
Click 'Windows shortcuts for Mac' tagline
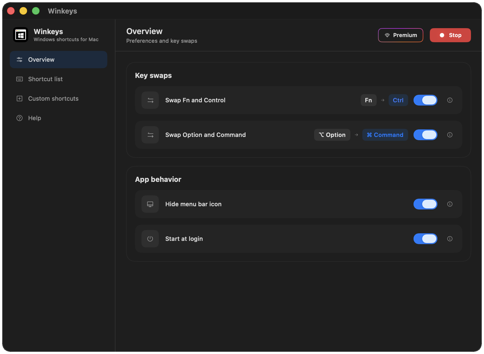66,40
